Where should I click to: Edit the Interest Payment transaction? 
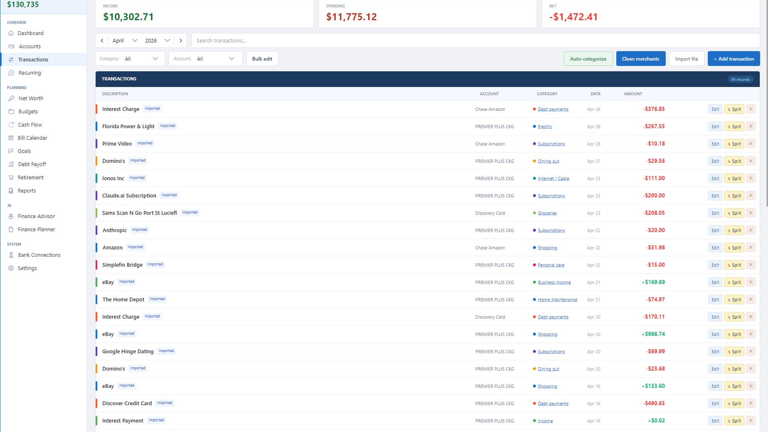tap(715, 420)
